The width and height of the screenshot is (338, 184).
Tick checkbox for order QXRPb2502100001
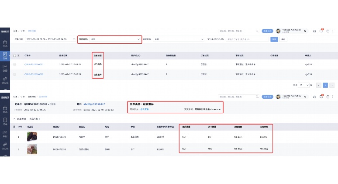pyautogui.click(x=14, y=64)
